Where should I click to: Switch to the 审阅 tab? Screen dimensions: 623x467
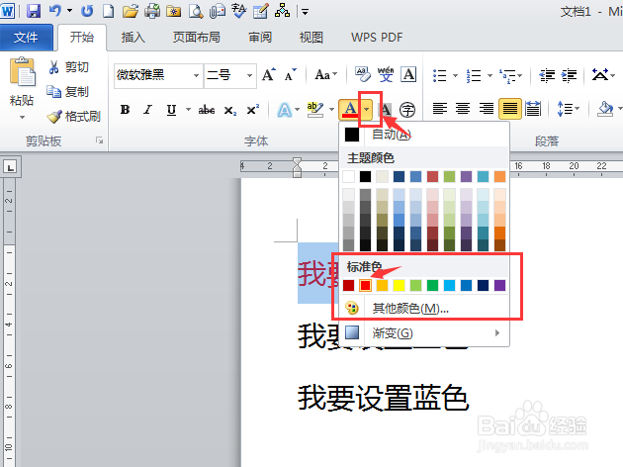(x=260, y=38)
